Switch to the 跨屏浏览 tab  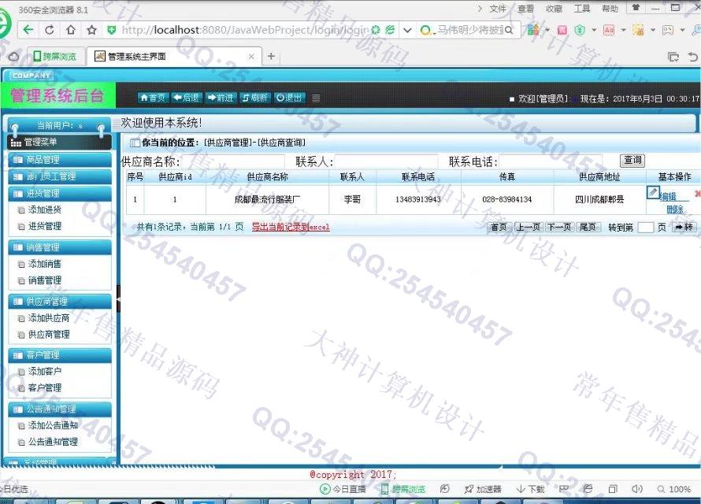(x=55, y=56)
